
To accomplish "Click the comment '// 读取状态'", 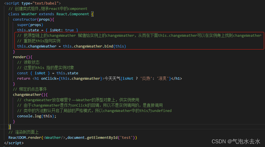I will [28, 62].
